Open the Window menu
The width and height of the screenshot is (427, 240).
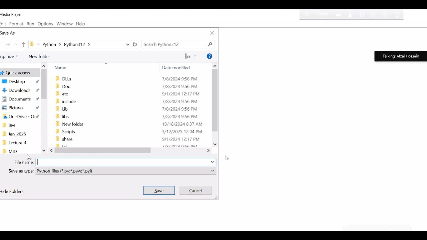[64, 24]
